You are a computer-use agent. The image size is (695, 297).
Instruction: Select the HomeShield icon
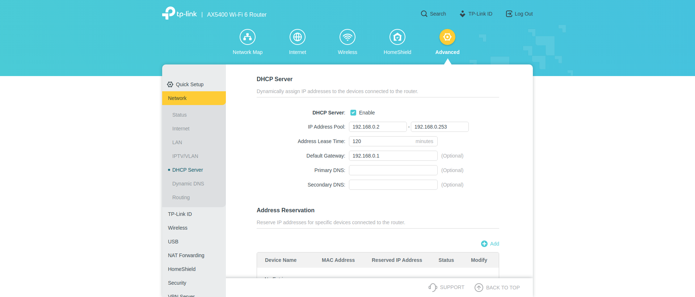(x=397, y=37)
